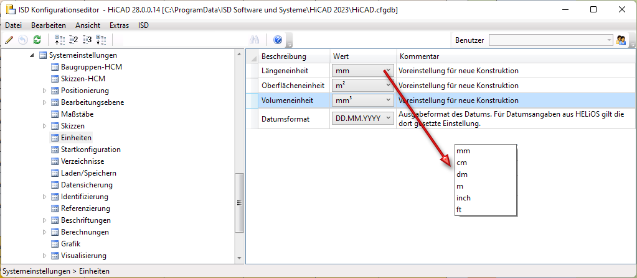Click the pencil edit icon in toolbar
Image resolution: width=637 pixels, height=278 pixels.
pos(9,40)
